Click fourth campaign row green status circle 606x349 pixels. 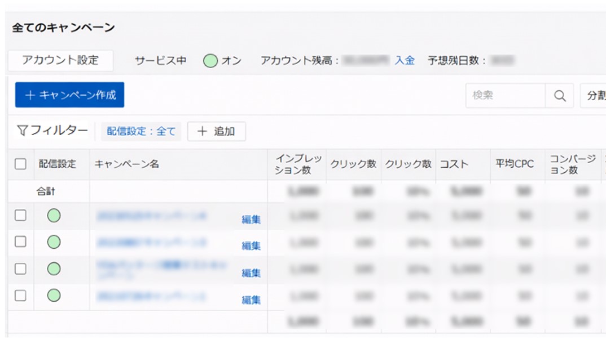pos(54,295)
